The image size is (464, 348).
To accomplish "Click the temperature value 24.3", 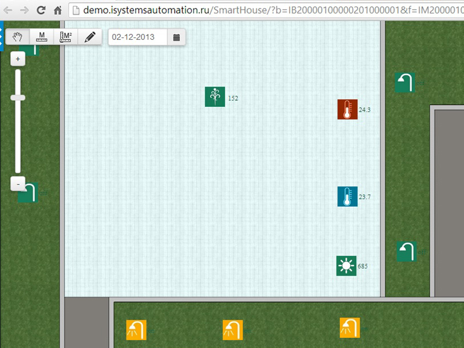I will point(364,110).
